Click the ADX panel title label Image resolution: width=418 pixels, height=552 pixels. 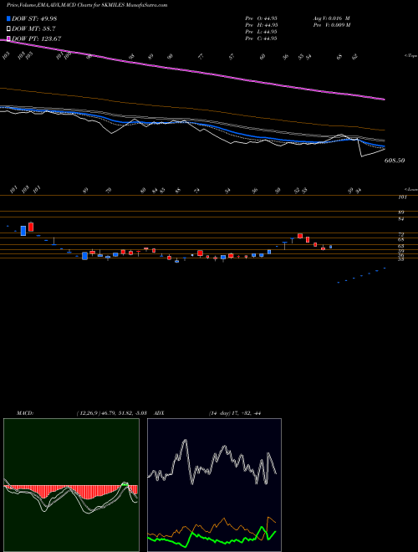[x=159, y=412]
